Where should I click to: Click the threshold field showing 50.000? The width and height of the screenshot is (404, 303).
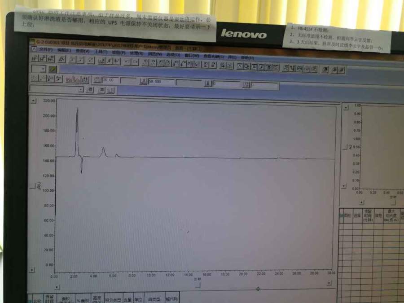[161, 82]
